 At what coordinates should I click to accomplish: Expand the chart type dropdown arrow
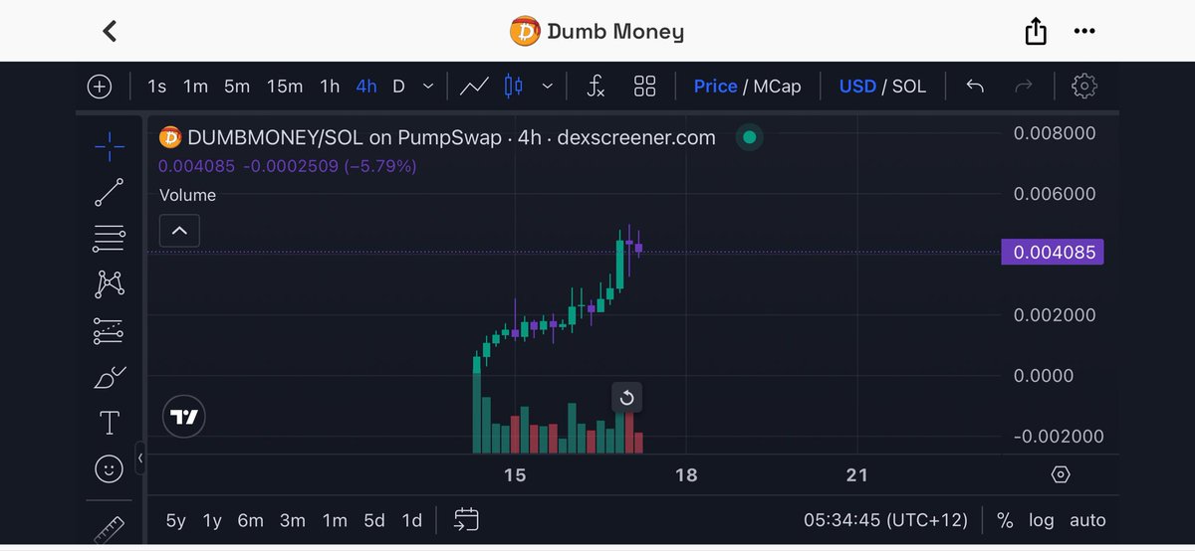[547, 87]
